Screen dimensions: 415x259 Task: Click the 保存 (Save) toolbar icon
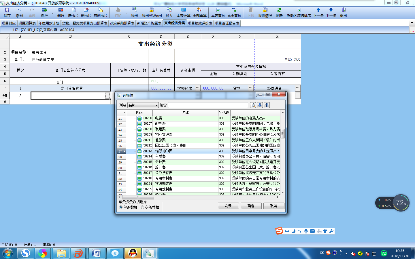(x=7, y=12)
